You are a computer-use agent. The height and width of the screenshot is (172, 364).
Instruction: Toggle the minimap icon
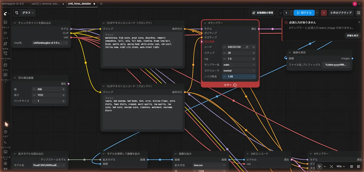[352, 166]
